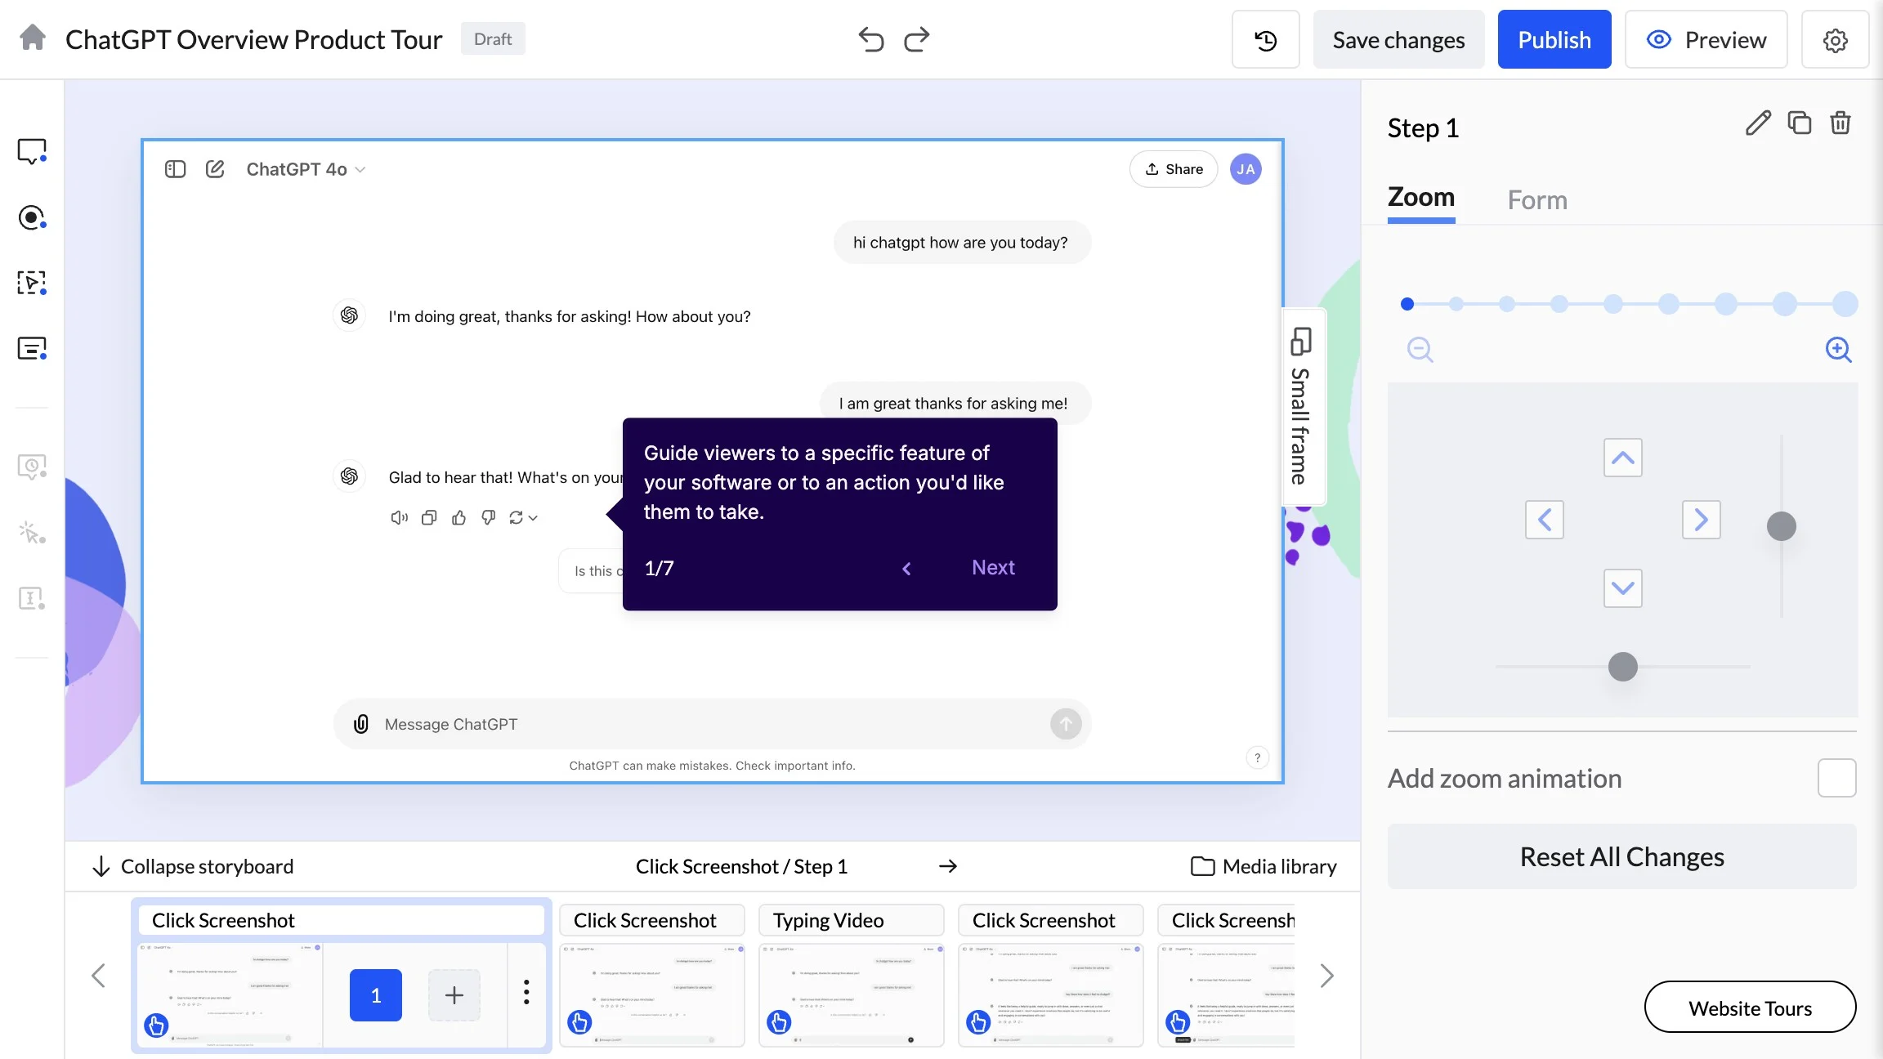
Task: Undo the last change
Action: pos(871,39)
